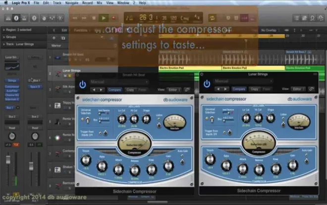The width and height of the screenshot is (327, 205).
Task: Toggle the Smash Hit Beat plugin power button
Action: tap(83, 84)
